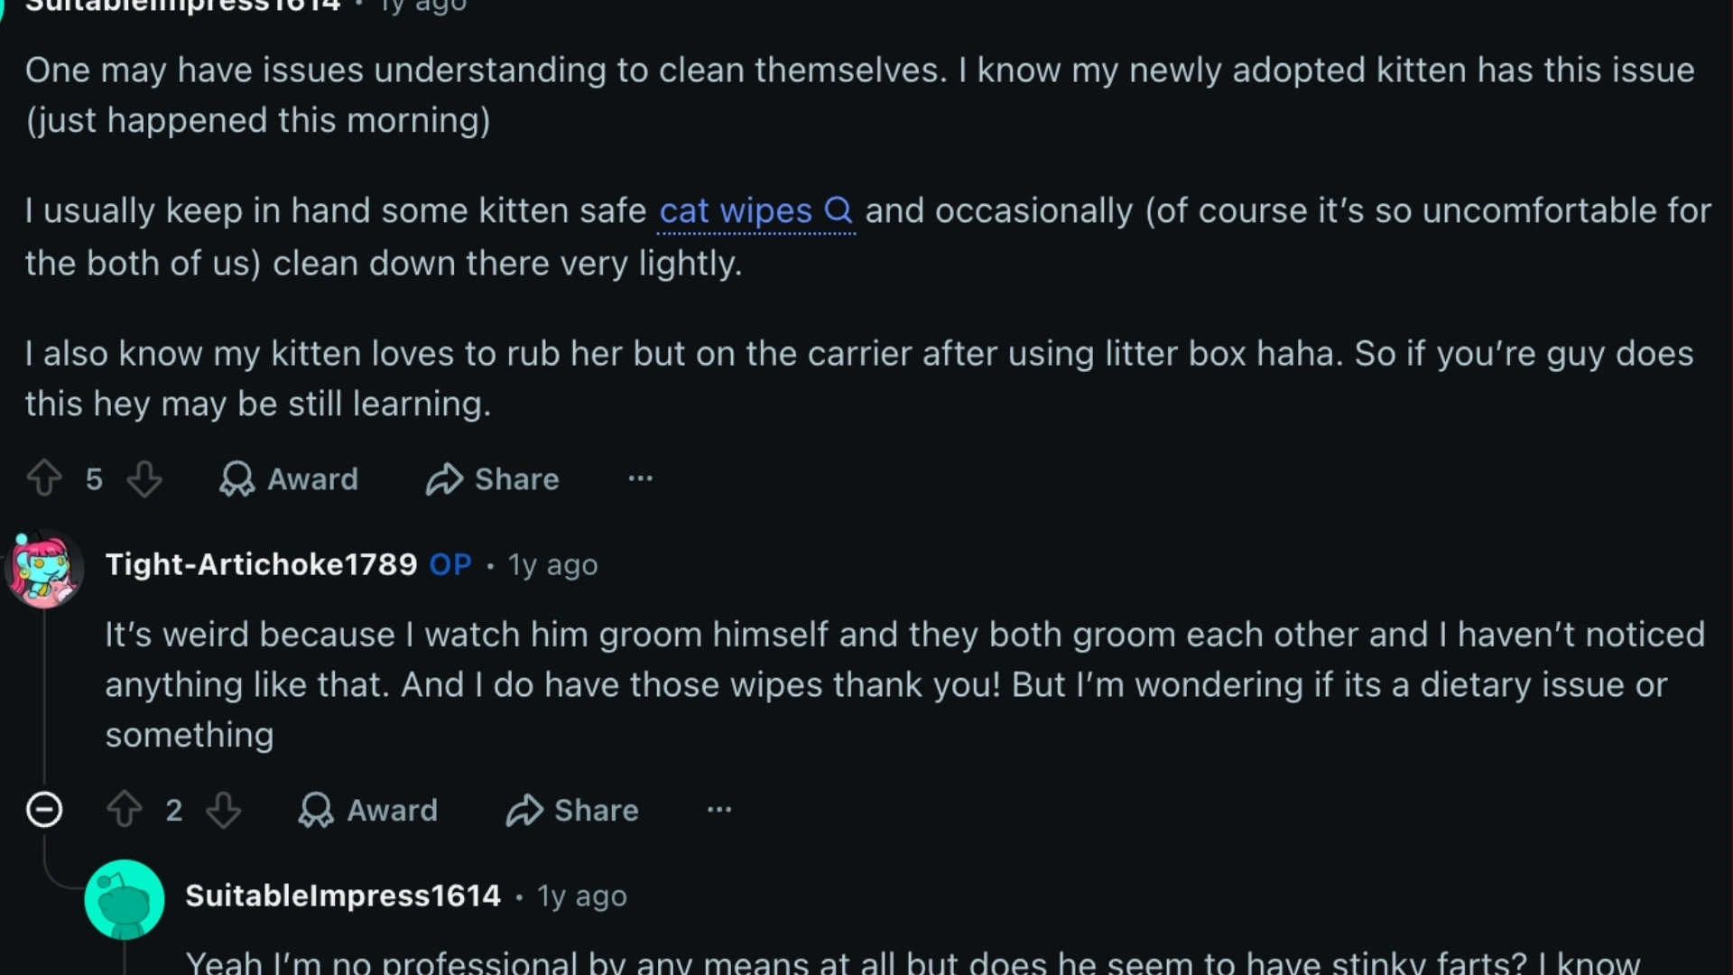
Task: Open Tight-Artichoke1789's avatar
Action: (44, 569)
